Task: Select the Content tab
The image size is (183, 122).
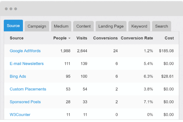Action: tap(83, 26)
